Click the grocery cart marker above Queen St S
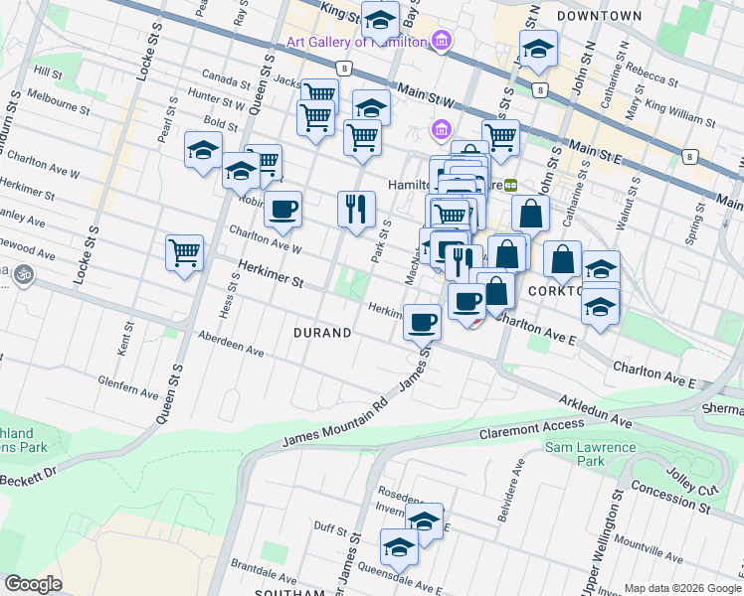This screenshot has width=744, height=596. [185, 254]
